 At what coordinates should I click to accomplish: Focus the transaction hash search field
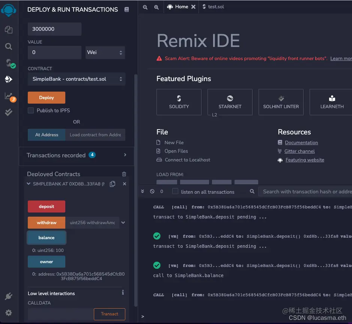(305, 191)
